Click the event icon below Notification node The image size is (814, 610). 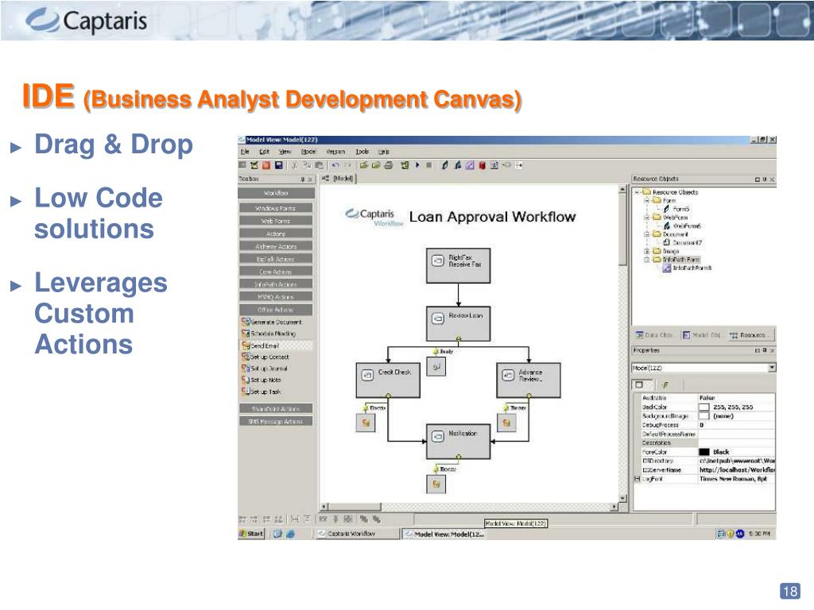(x=436, y=484)
